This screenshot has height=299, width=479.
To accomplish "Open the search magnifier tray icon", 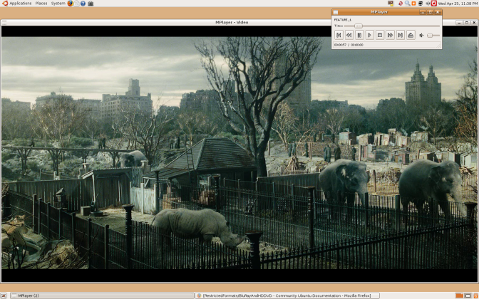I will 408,4.
